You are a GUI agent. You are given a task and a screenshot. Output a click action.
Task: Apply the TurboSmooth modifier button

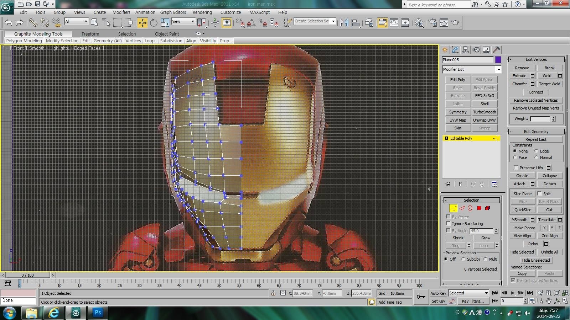coord(484,112)
